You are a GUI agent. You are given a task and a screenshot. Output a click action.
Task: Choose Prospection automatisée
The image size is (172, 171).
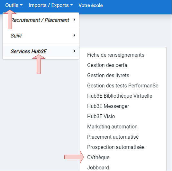click(x=116, y=147)
